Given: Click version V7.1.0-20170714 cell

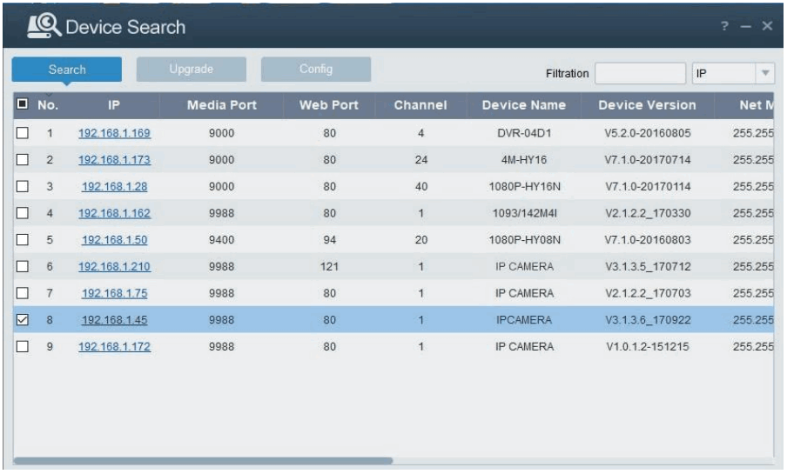Looking at the screenshot, I should [648, 159].
